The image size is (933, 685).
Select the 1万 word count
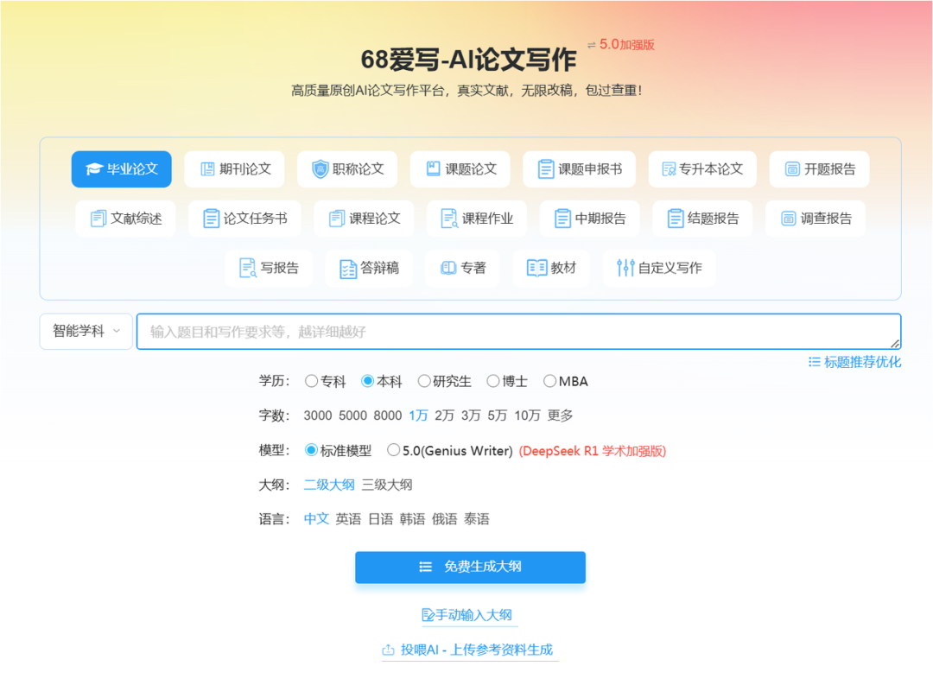pos(418,415)
